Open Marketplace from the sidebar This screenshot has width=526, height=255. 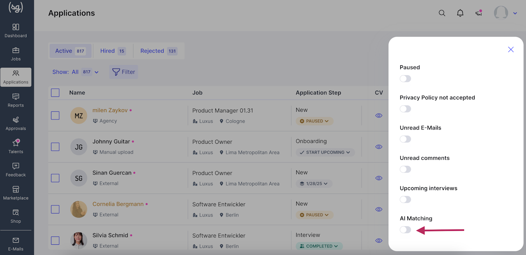[16, 193]
